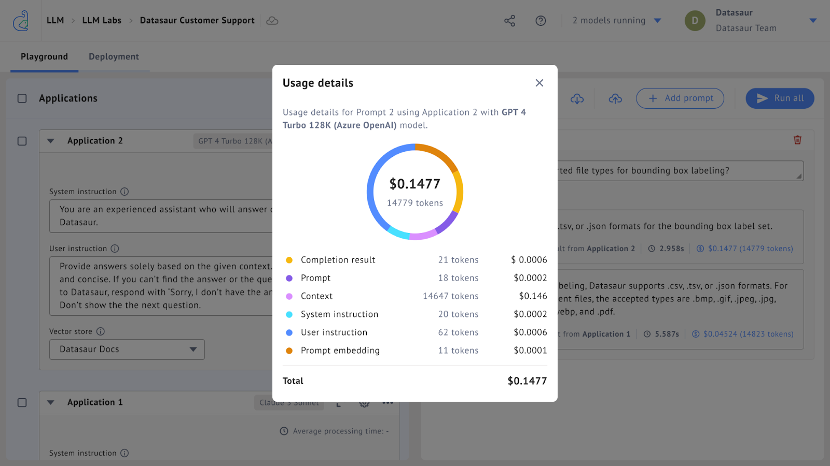This screenshot has height=466, width=830.
Task: Go to LLM breadcrumb
Action: tap(56, 21)
